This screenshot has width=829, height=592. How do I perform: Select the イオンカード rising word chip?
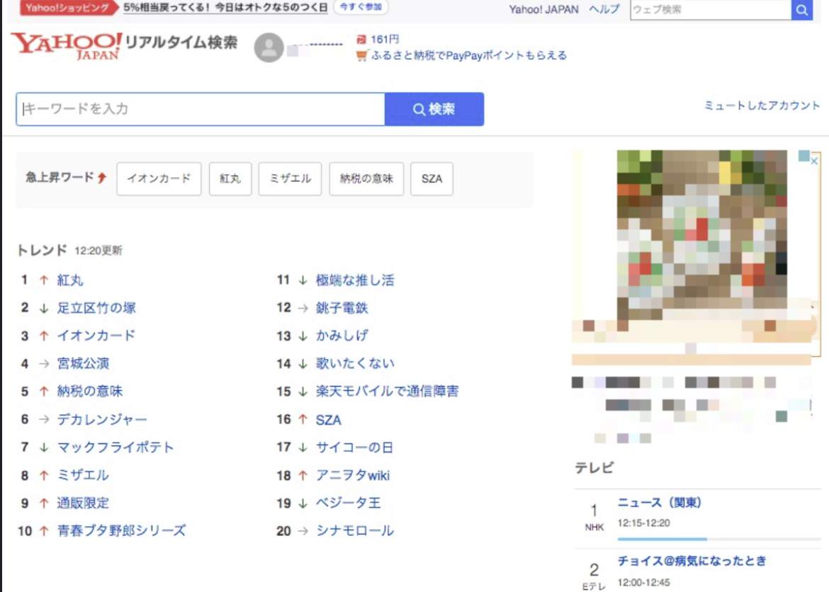pyautogui.click(x=159, y=178)
